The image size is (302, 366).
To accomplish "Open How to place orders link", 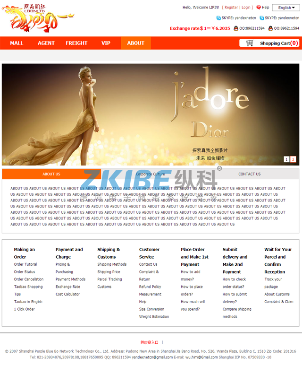I will tap(192, 290).
